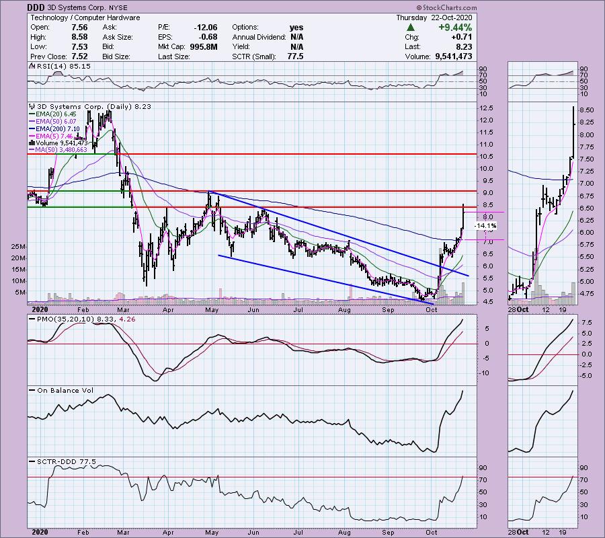Click the Volume bars legend icon

click(31, 142)
